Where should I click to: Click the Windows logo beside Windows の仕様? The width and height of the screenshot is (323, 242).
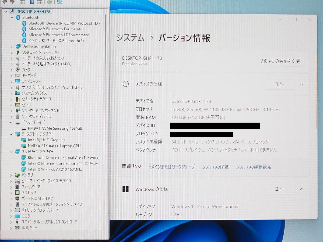(125, 189)
